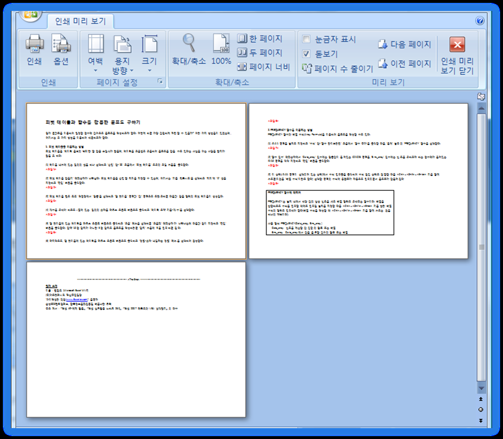Click the 인쇄 printer icon
This screenshot has width=503, height=439.
tap(34, 44)
